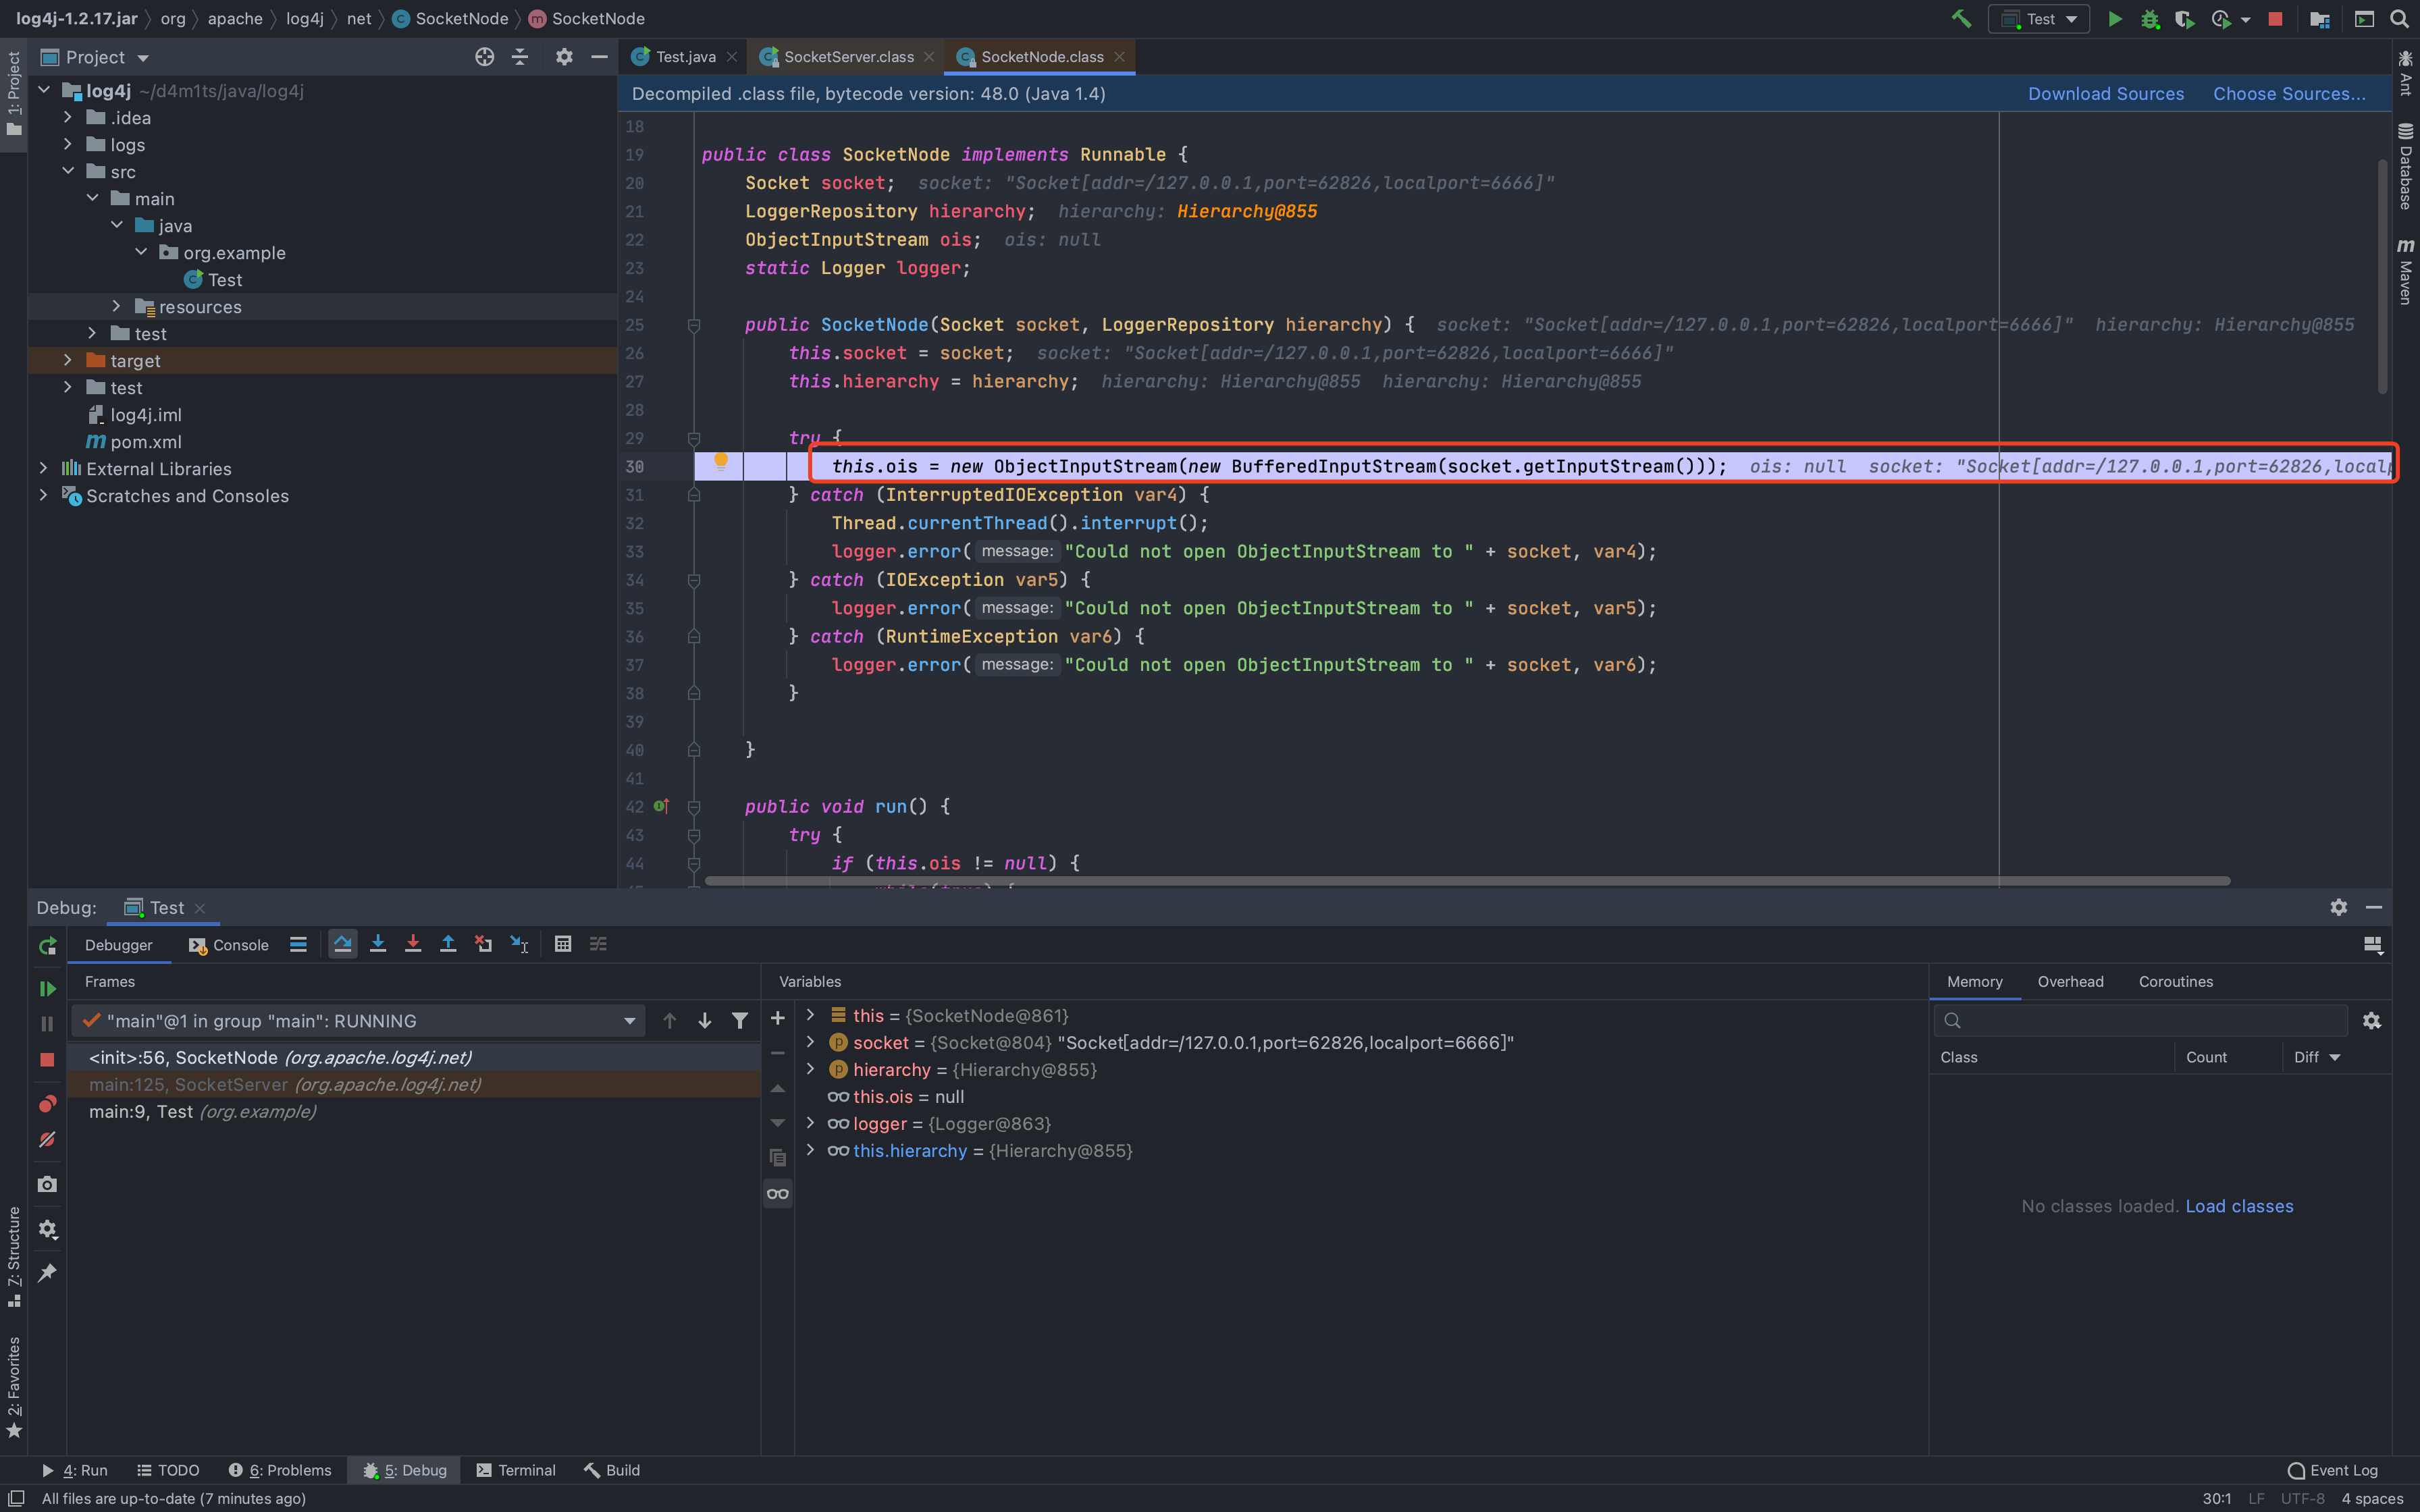Expand the socket variable node

point(811,1042)
